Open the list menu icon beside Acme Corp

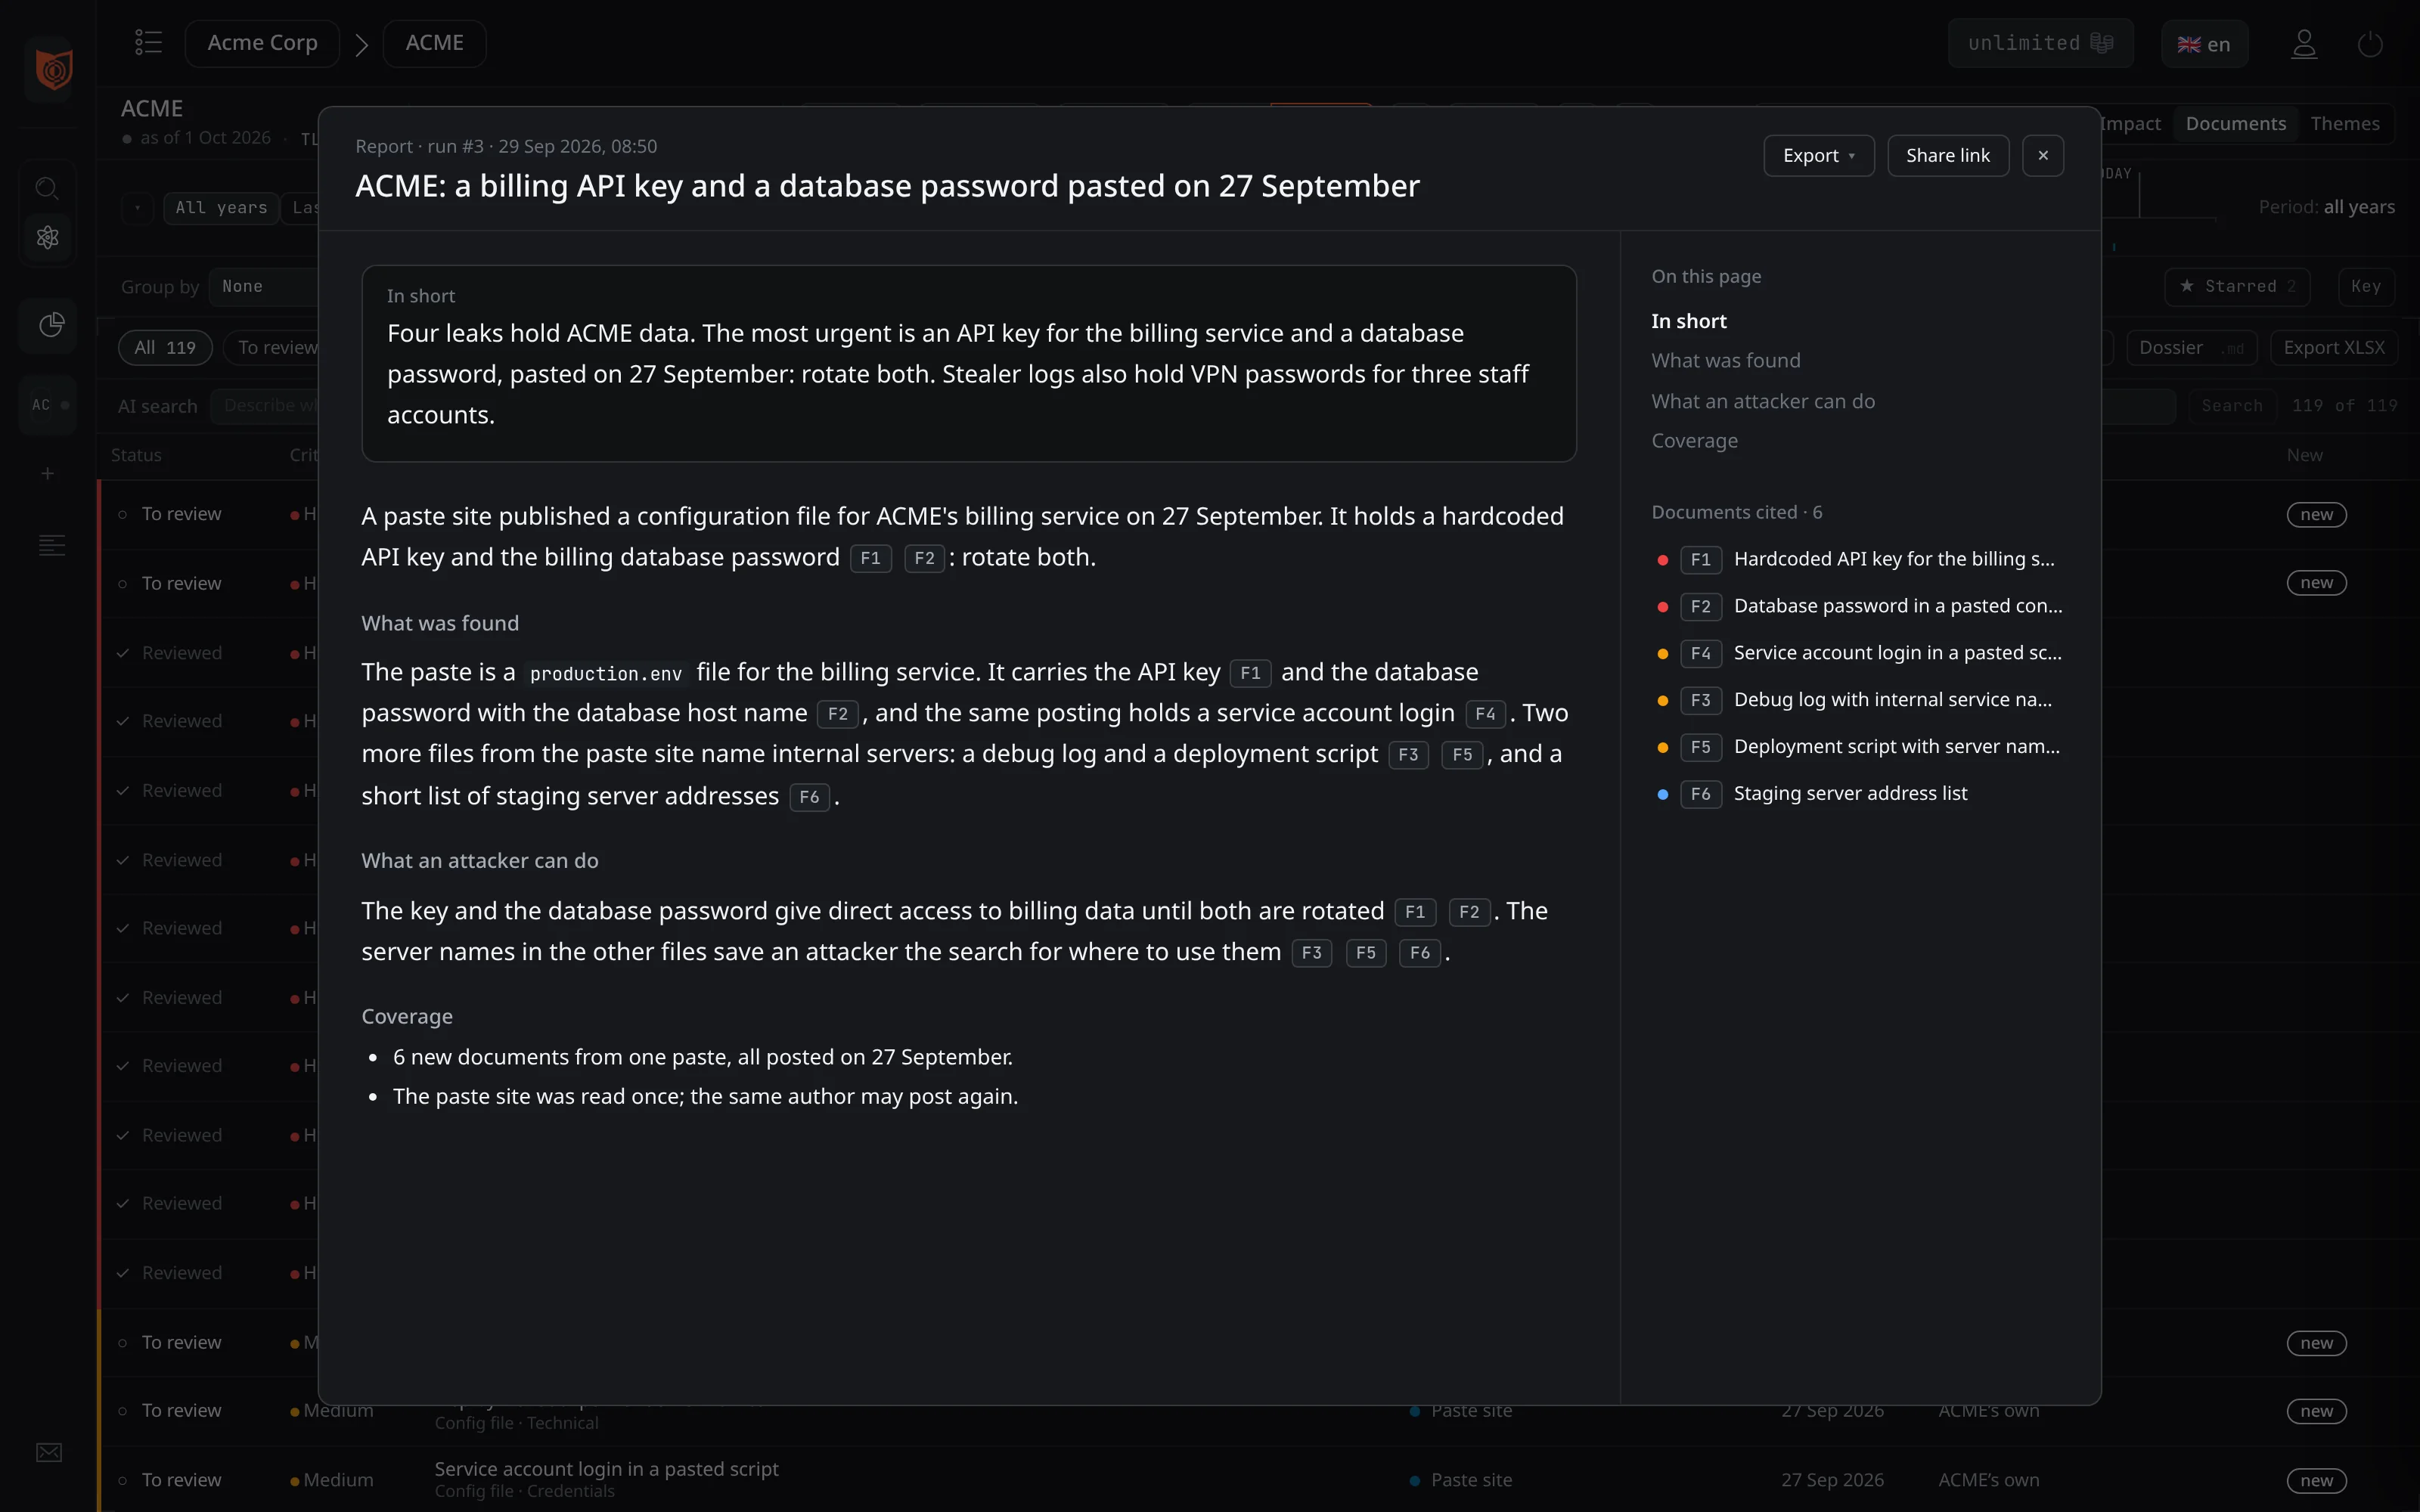[x=148, y=42]
